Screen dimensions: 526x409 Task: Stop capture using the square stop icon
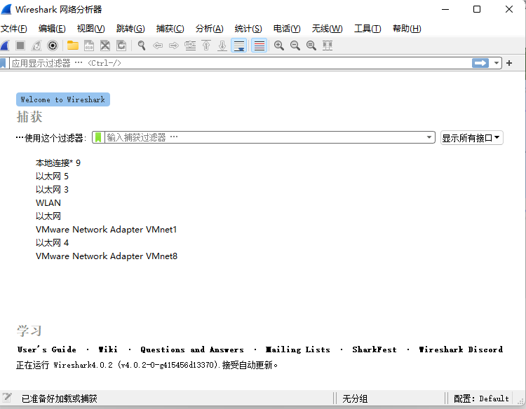click(x=20, y=46)
